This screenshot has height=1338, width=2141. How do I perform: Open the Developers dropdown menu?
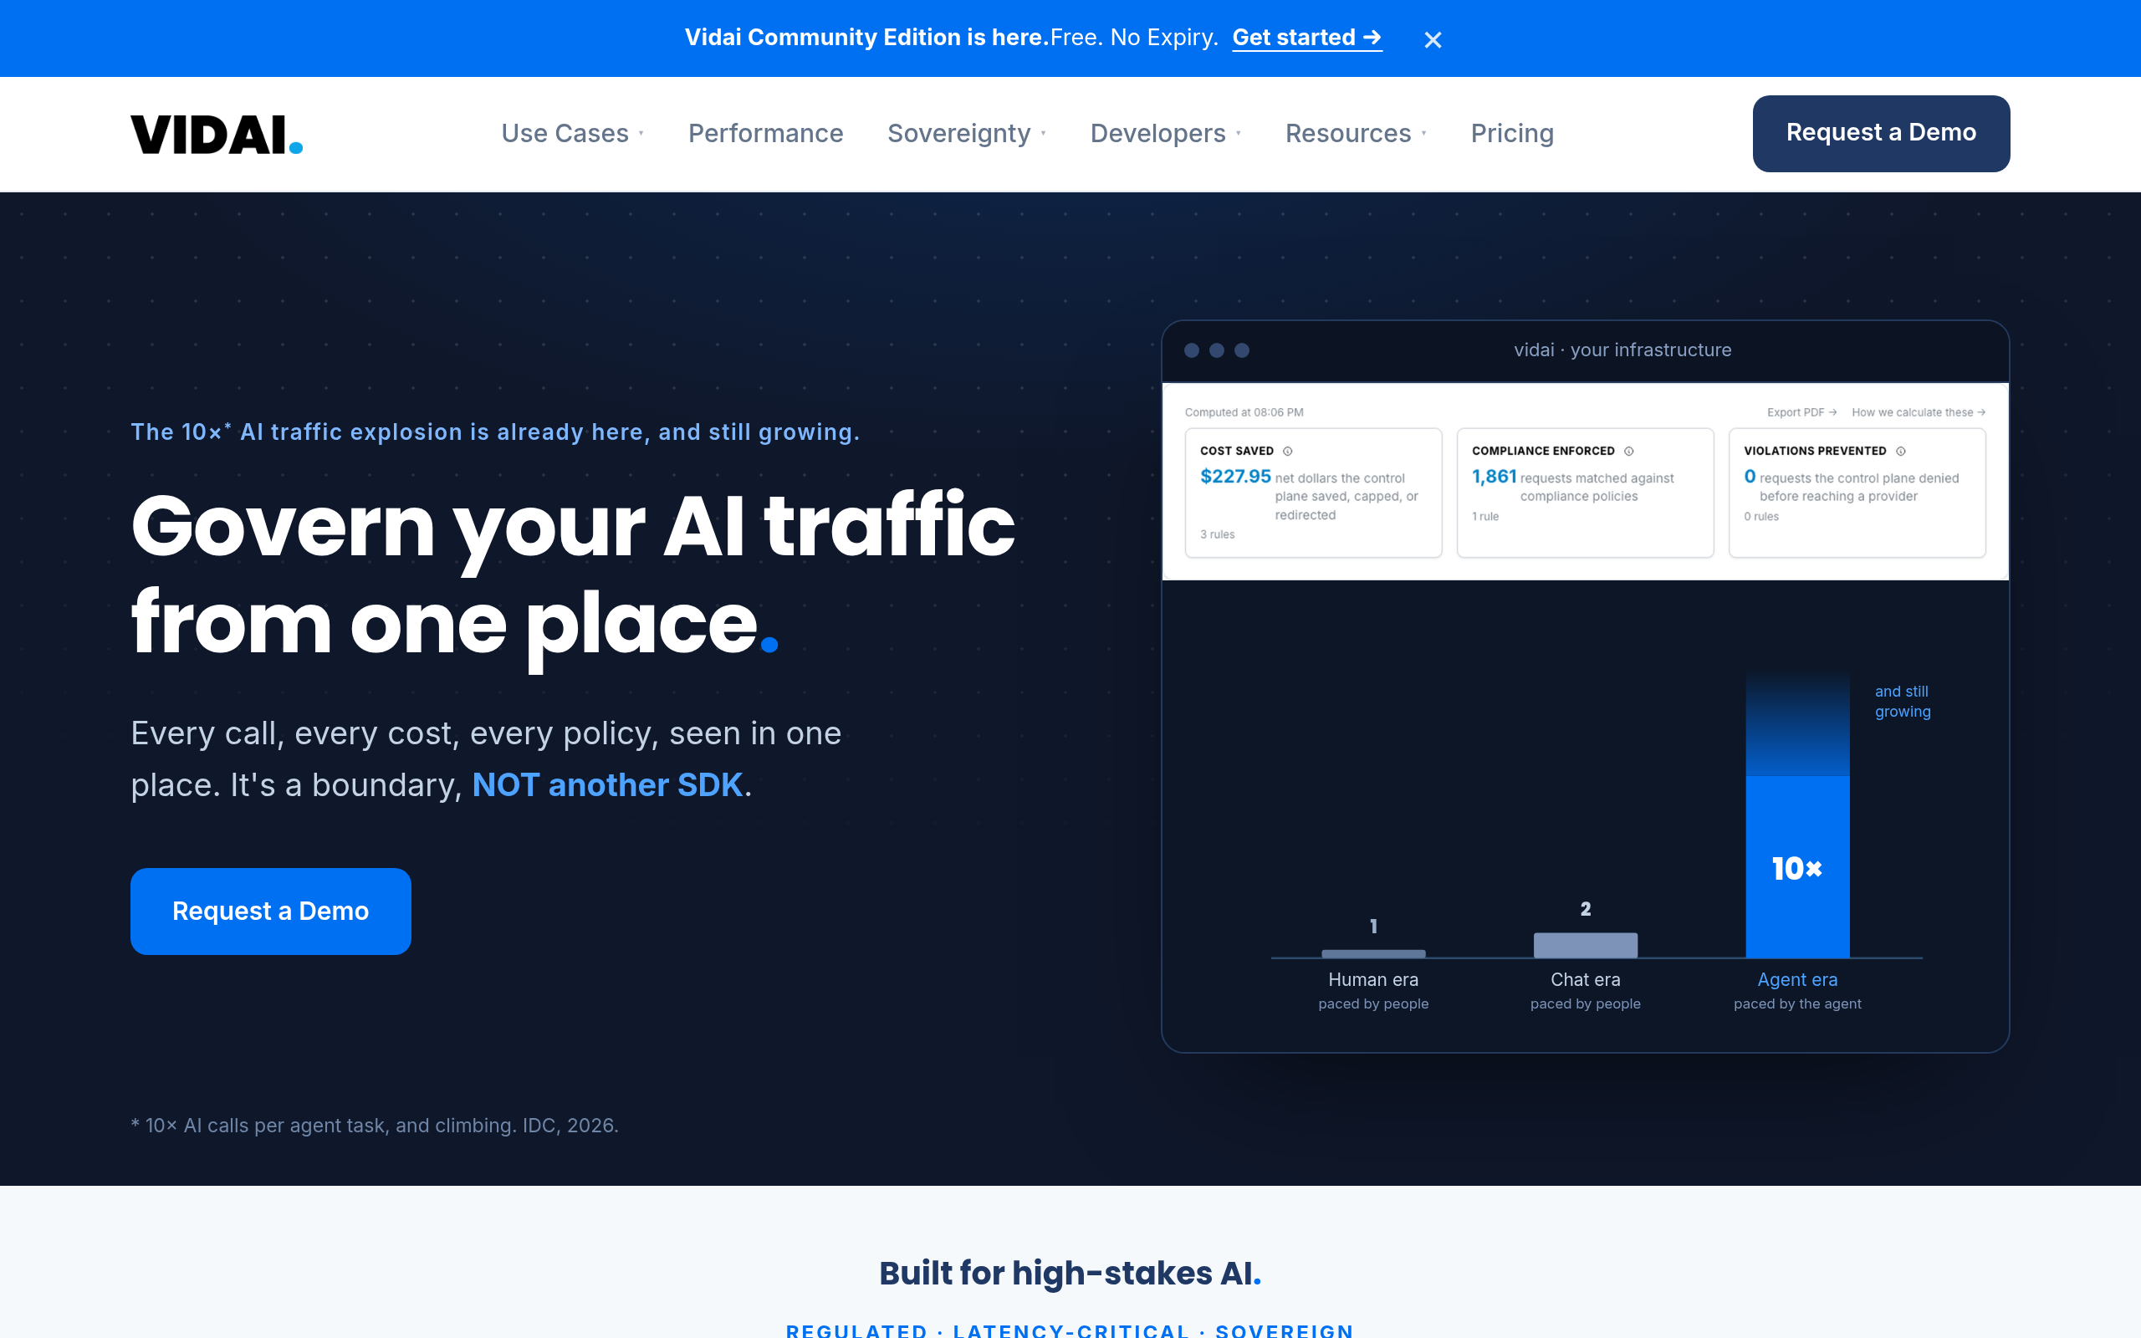click(1165, 134)
